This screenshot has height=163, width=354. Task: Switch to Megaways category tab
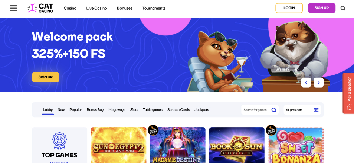(117, 110)
